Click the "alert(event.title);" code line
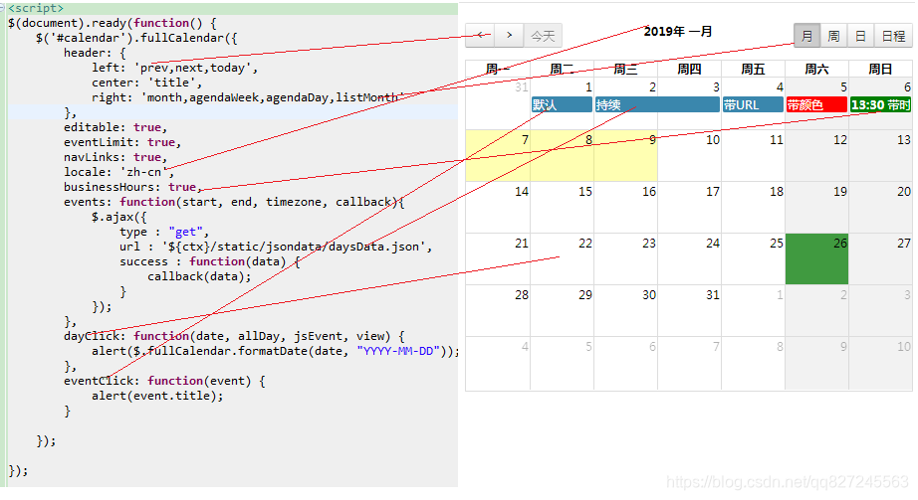Image resolution: width=918 pixels, height=500 pixels. tap(157, 396)
